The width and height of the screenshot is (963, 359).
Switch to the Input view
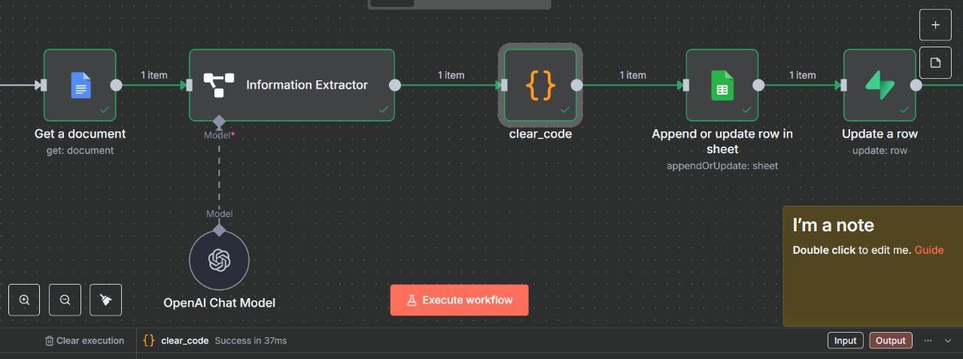[x=845, y=340]
